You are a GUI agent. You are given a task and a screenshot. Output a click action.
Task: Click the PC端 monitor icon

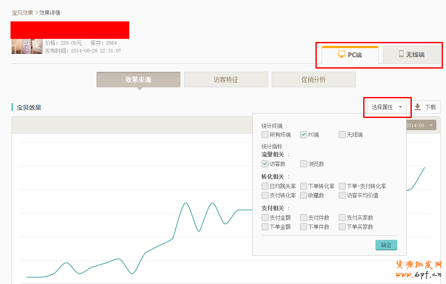(342, 54)
